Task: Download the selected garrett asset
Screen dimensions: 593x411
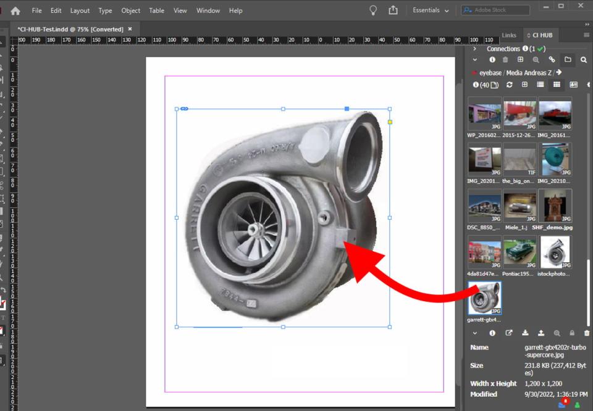Action: [526, 333]
